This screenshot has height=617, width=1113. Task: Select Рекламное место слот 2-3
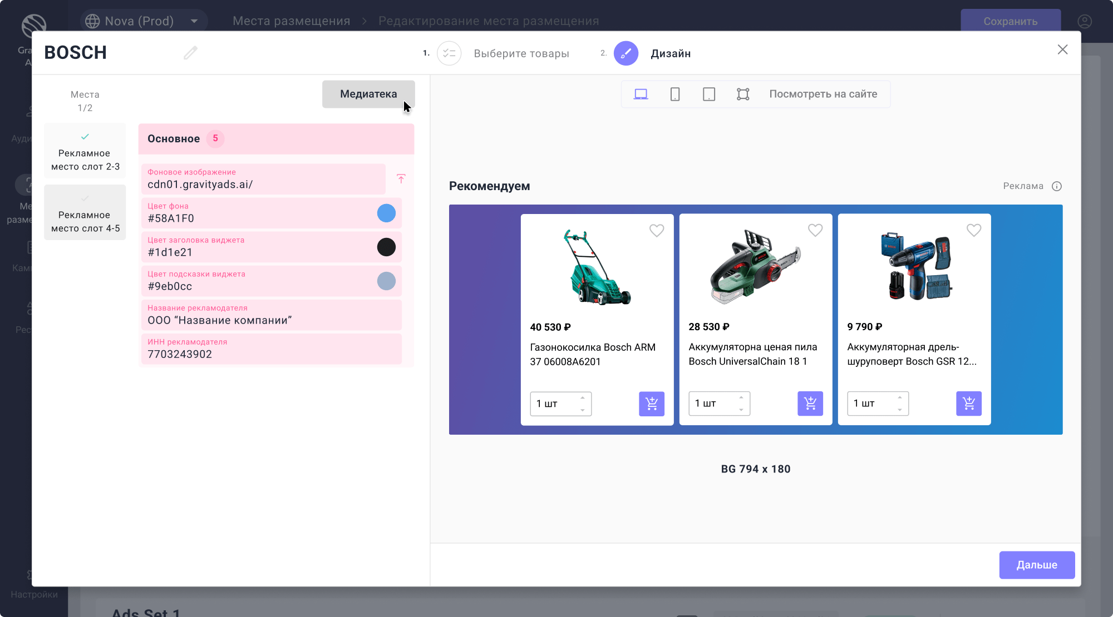pos(85,151)
